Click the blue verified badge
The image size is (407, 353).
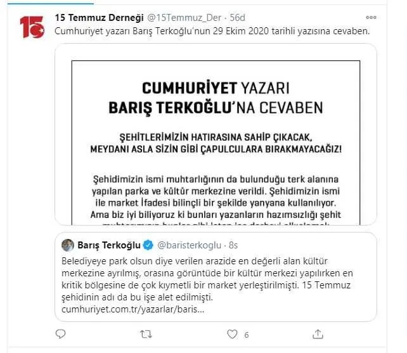coord(148,245)
